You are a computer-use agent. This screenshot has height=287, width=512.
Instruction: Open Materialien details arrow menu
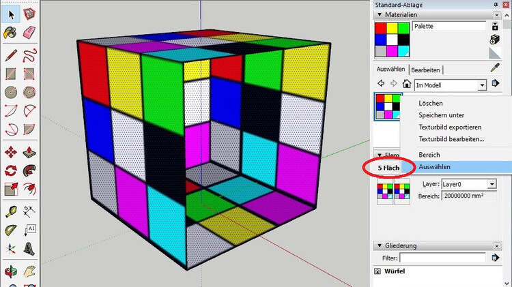point(496,84)
